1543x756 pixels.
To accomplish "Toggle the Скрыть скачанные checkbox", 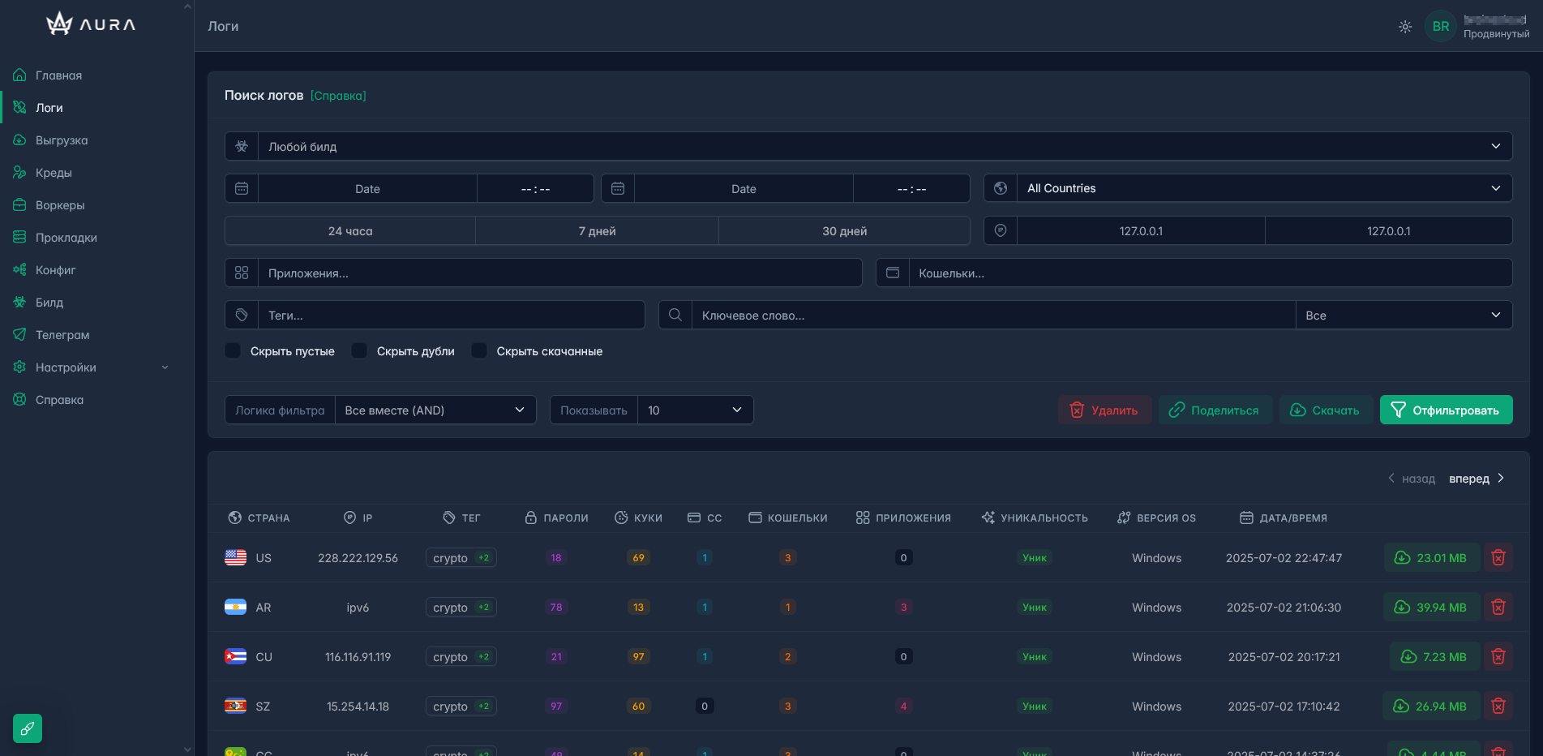I will (x=479, y=351).
